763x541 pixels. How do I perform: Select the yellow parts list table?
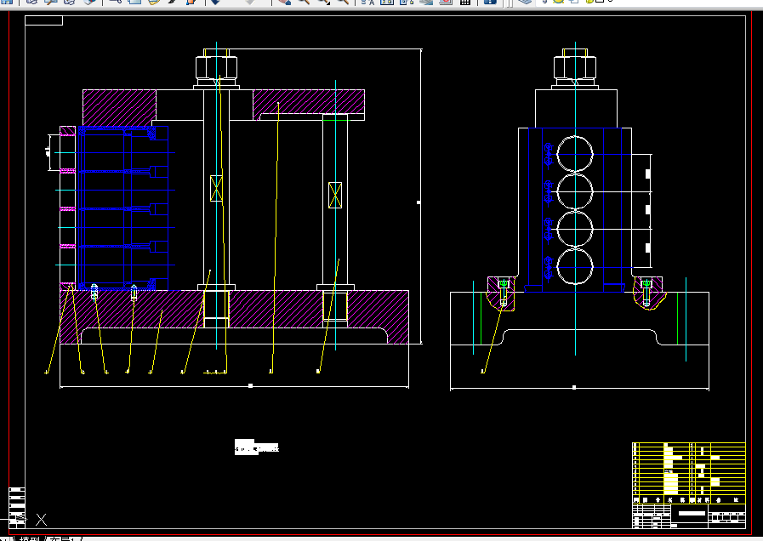click(688, 473)
